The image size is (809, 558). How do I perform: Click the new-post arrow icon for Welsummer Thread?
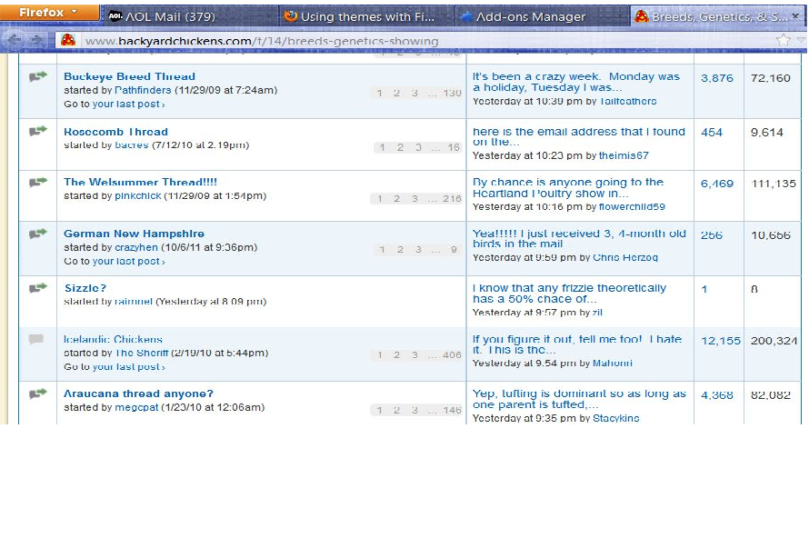(37, 182)
